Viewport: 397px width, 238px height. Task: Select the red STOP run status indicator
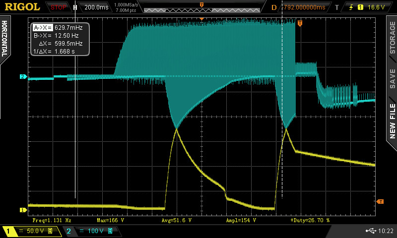[58, 7]
